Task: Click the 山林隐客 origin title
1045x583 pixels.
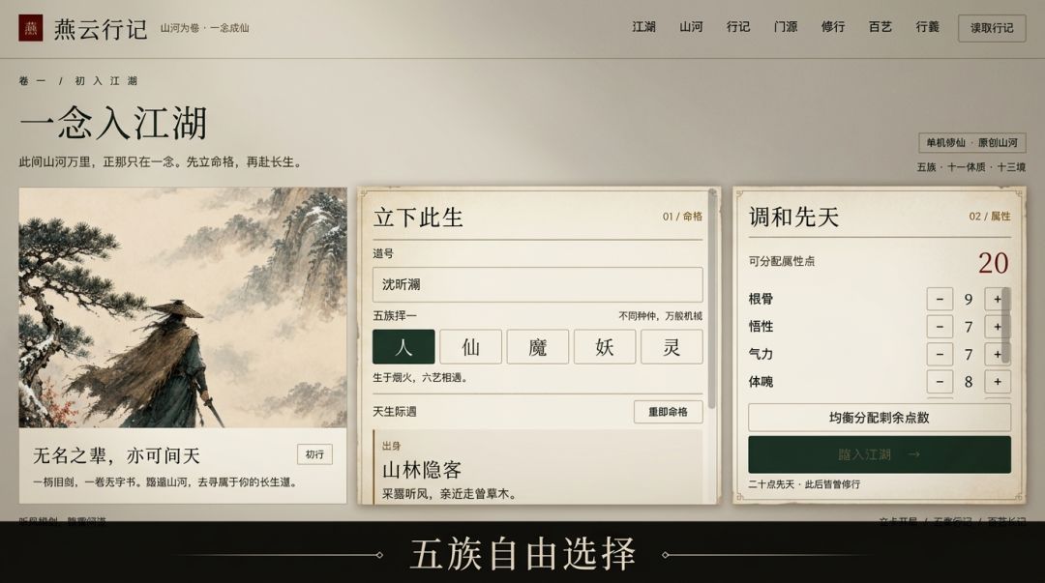Action: (422, 470)
